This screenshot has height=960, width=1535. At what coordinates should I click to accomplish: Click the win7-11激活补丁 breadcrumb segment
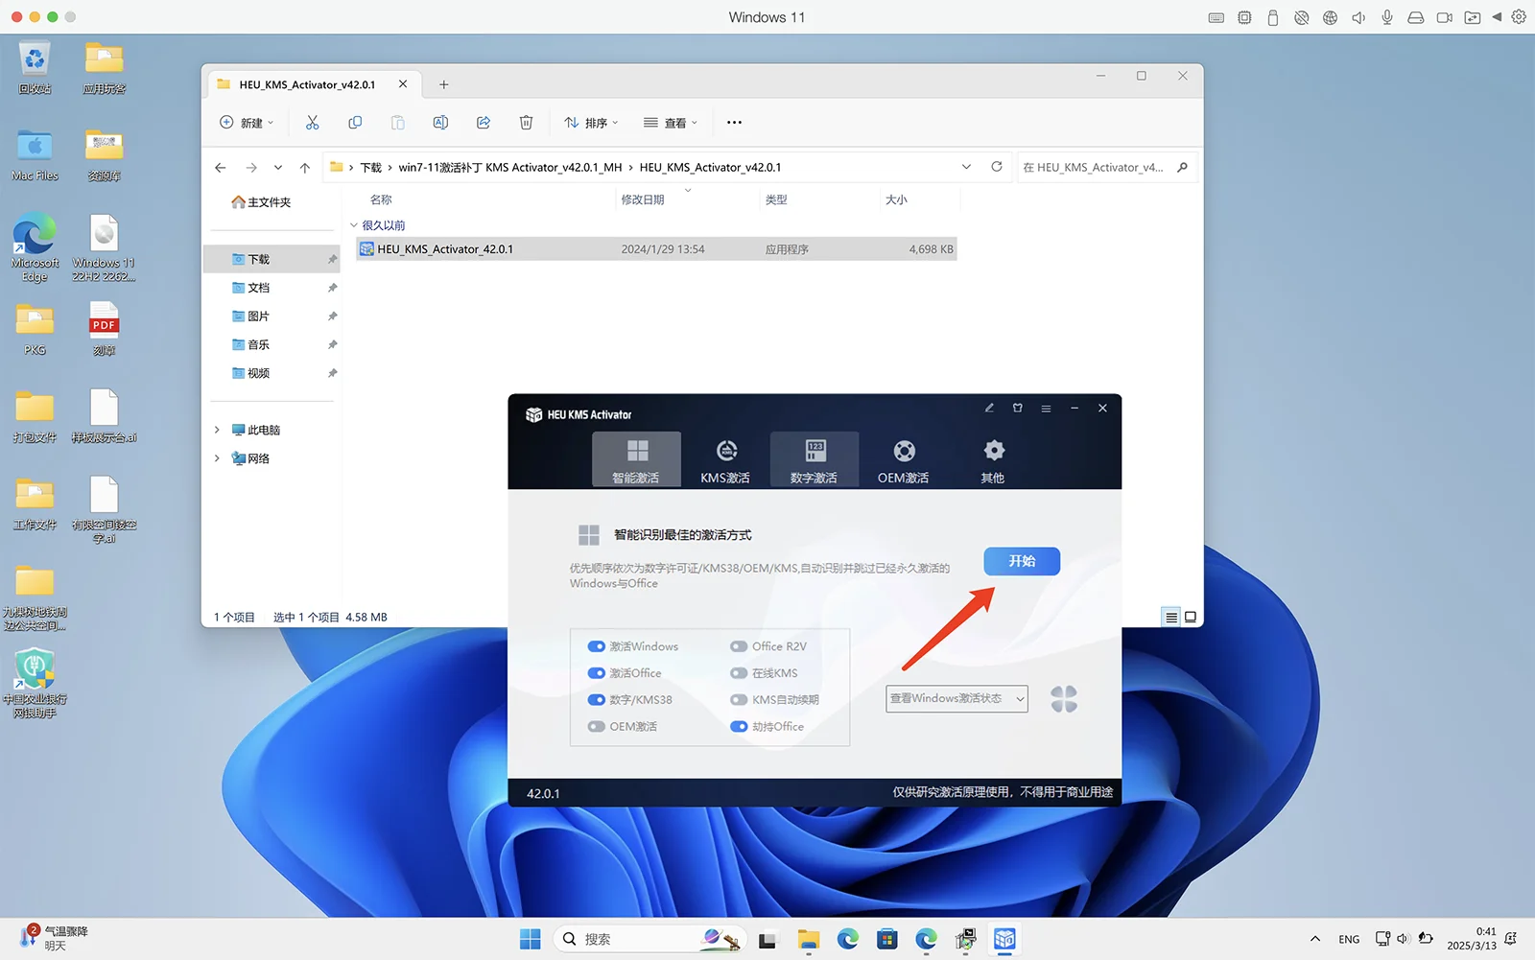[x=510, y=167]
